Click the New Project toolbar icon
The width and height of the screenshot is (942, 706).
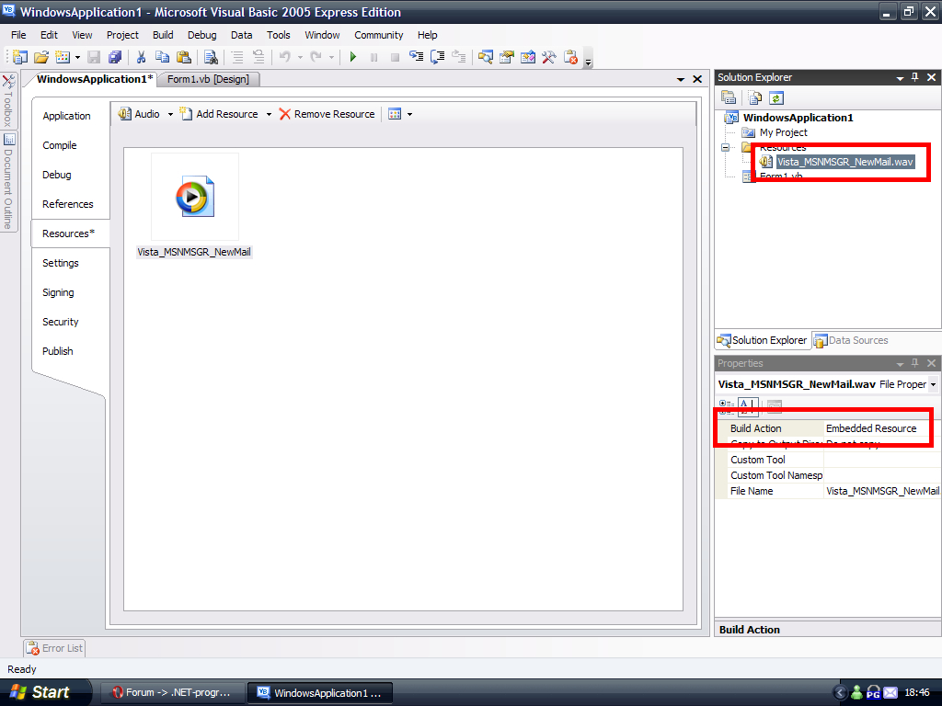(20, 57)
